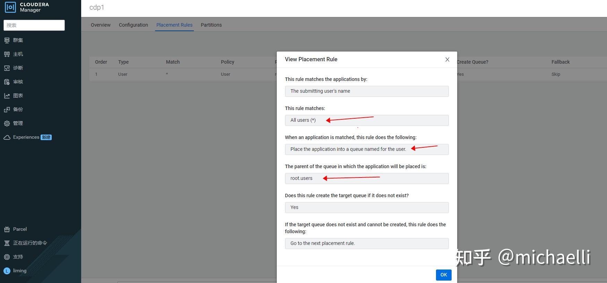Open the 管理 administration gear icon
Screen dimensions: 607x283
7,123
